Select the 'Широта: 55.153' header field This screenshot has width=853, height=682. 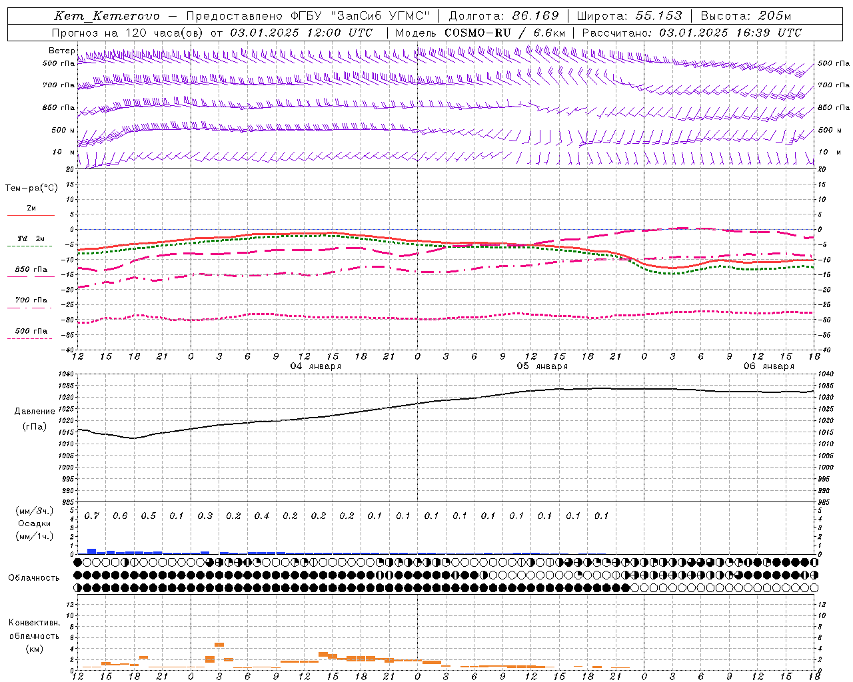pos(630,16)
